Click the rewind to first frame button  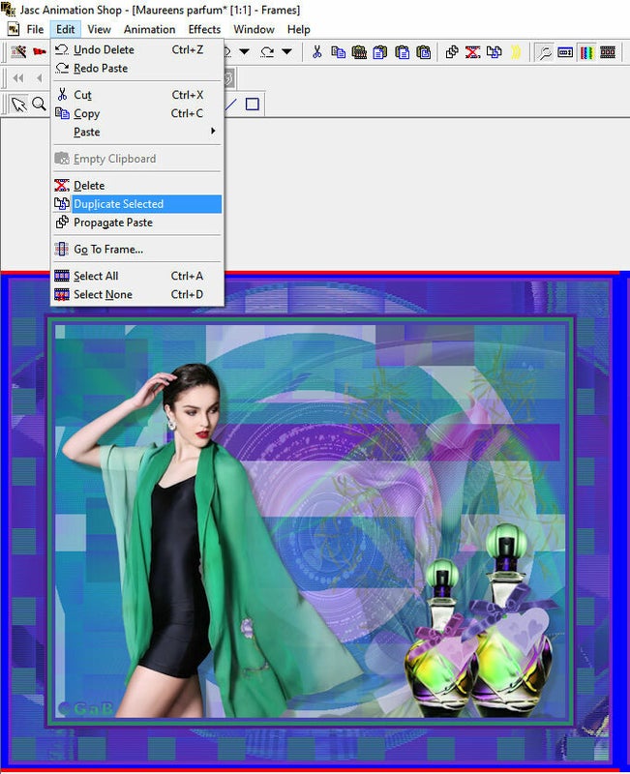(x=18, y=78)
